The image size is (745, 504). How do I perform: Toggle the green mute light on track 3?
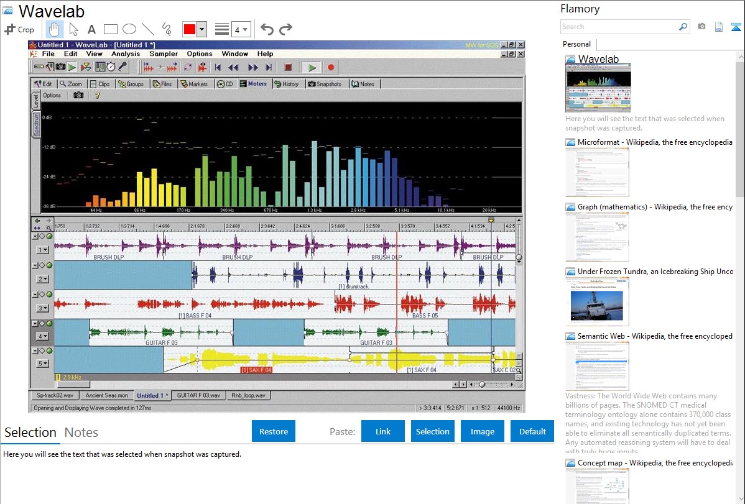point(49,295)
